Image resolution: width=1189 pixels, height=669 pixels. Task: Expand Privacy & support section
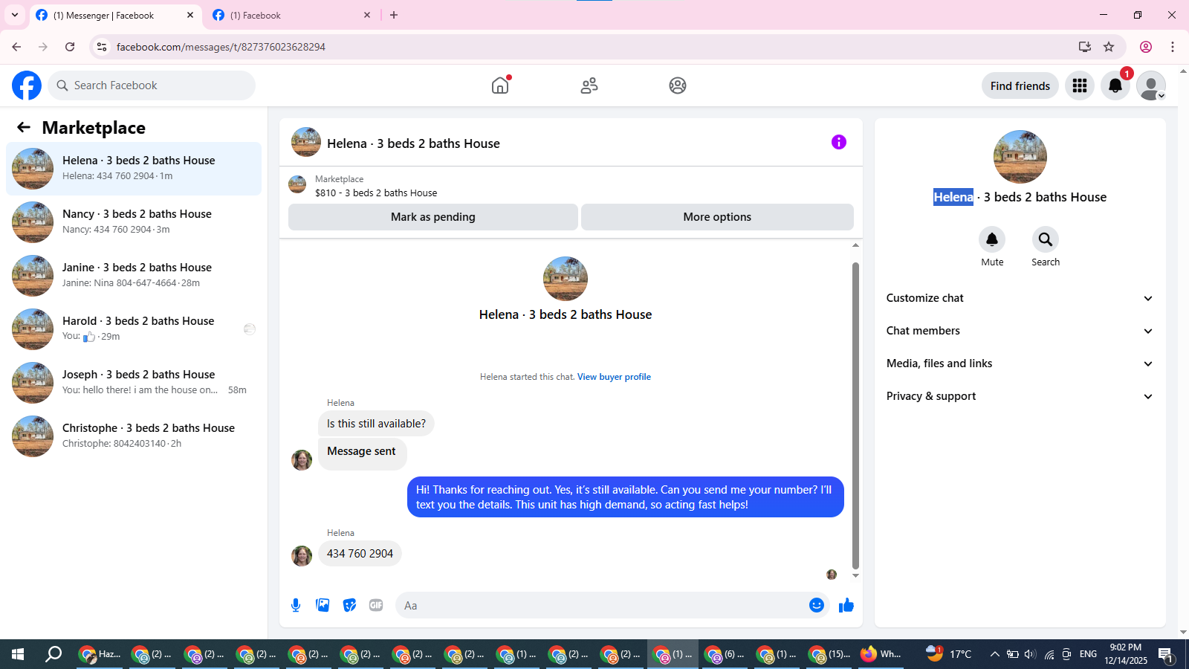point(1020,396)
